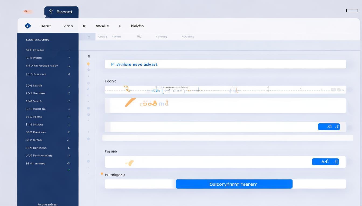Image resolution: width=362 pixels, height=206 pixels.
Task: Click the blue button in Tasahir row
Action: tap(325, 161)
